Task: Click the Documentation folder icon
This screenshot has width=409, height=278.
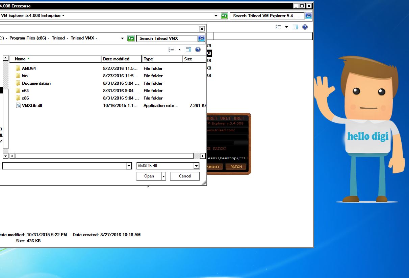Action: [x=18, y=83]
